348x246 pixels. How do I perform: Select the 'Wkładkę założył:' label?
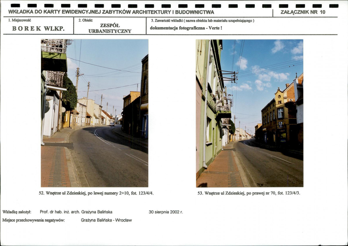tap(17, 212)
